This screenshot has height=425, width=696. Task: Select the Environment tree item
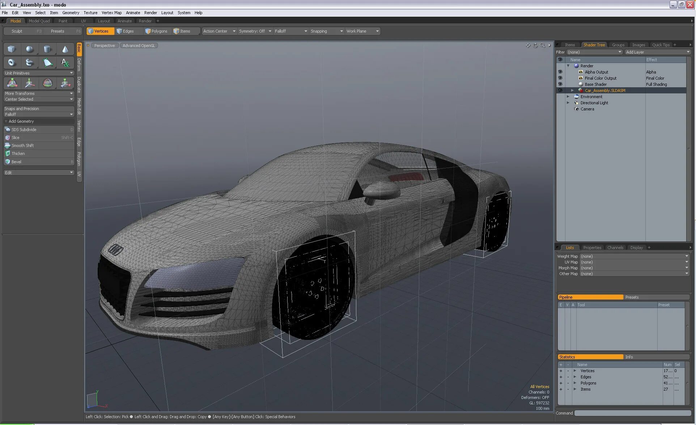point(591,97)
